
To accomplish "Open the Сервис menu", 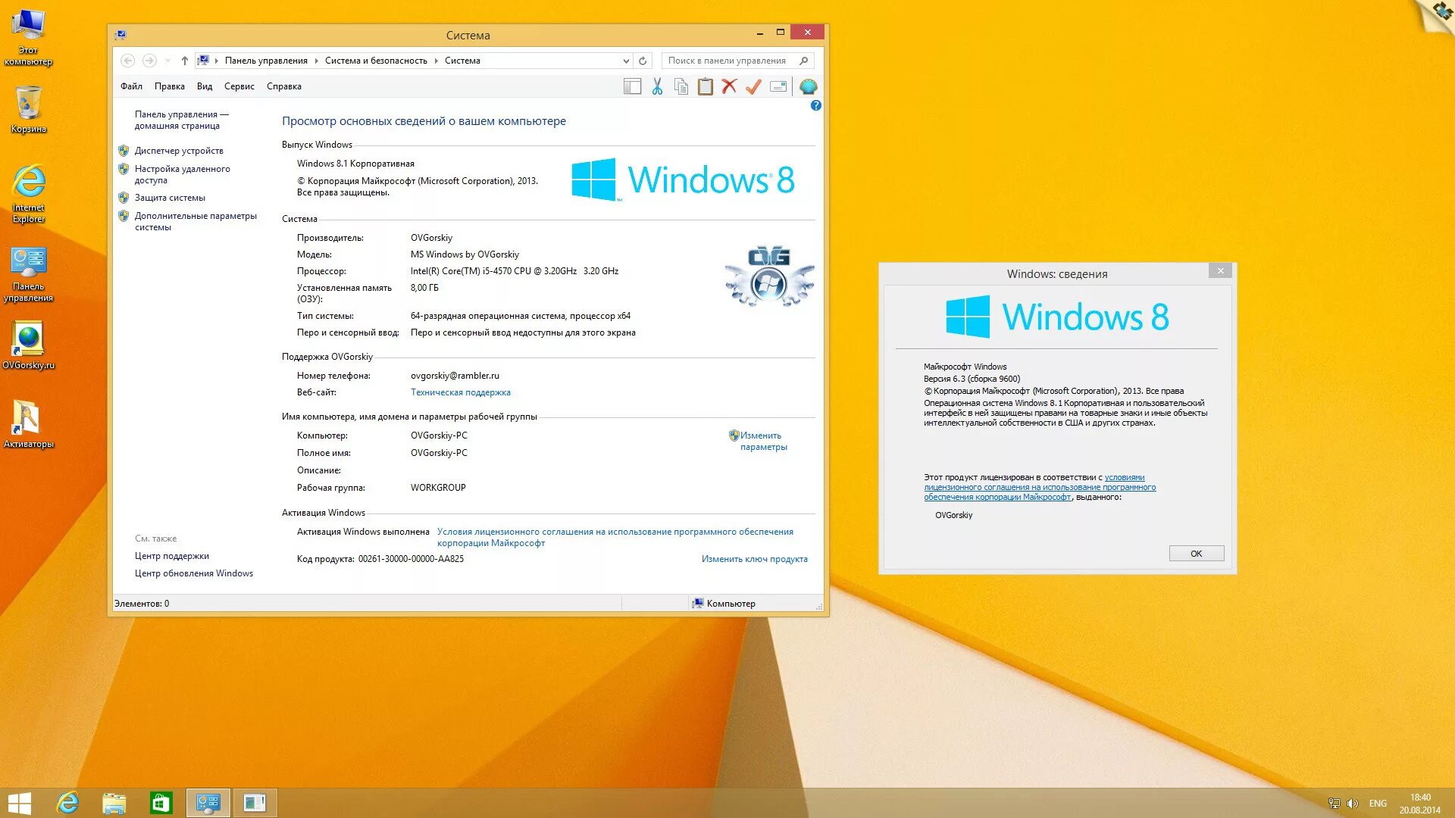I will [x=239, y=86].
